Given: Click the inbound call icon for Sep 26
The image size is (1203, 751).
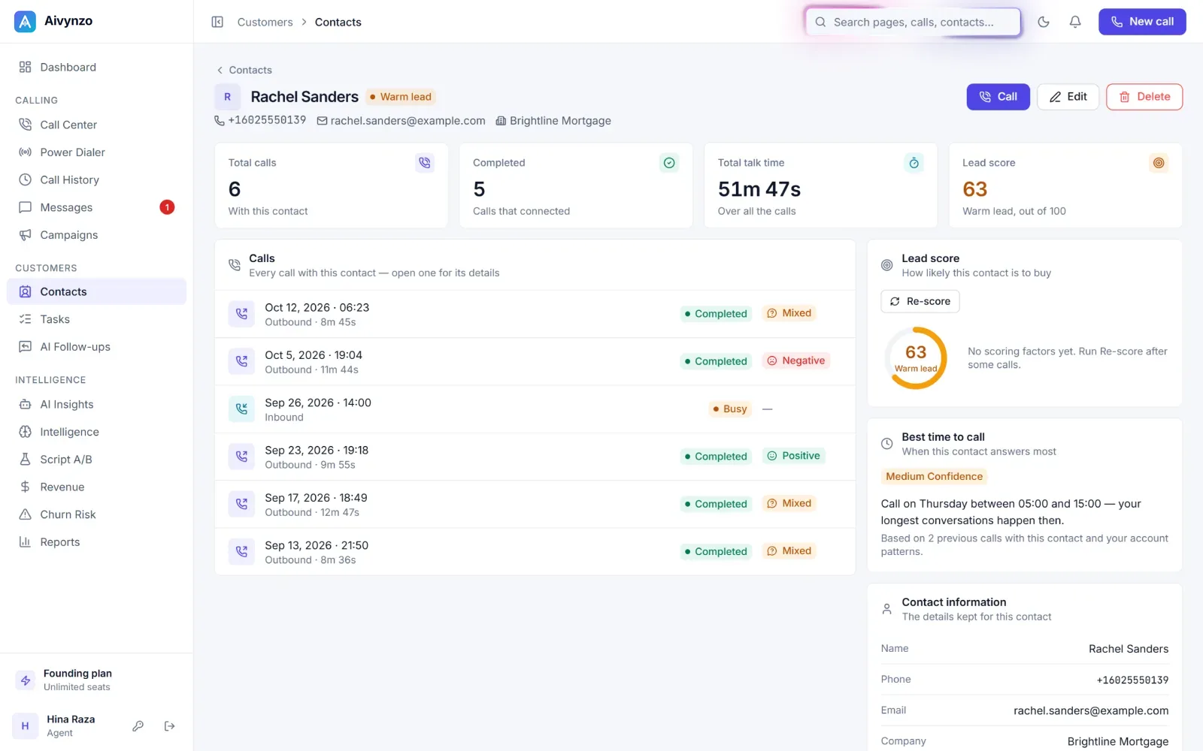Looking at the screenshot, I should pyautogui.click(x=241, y=409).
